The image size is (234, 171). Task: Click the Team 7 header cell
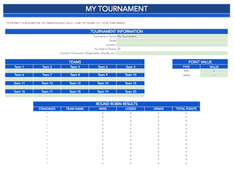click(x=47, y=75)
